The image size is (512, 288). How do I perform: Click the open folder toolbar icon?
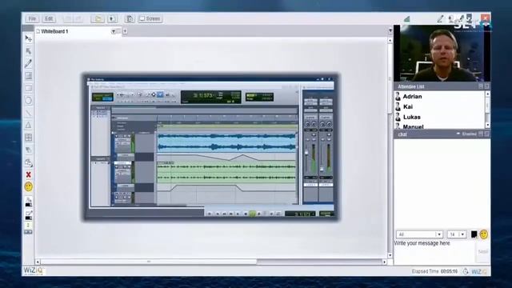click(x=98, y=18)
